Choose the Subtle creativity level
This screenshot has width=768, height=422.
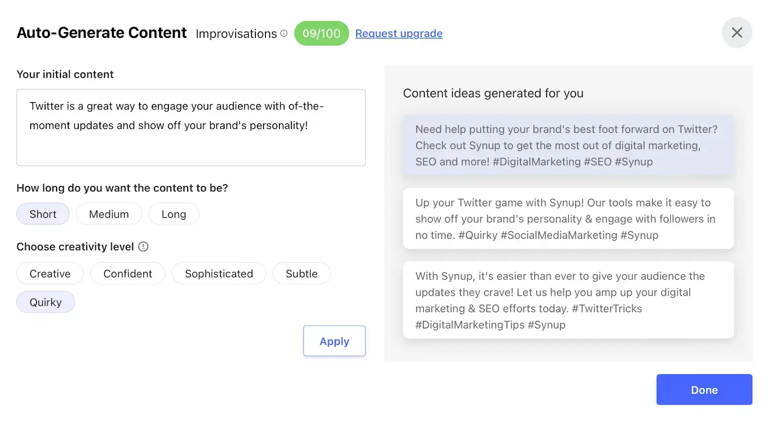click(301, 274)
